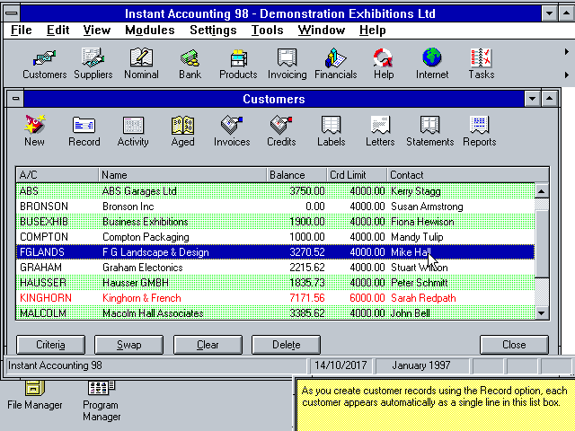Click the Crd Limit column header

pos(357,175)
